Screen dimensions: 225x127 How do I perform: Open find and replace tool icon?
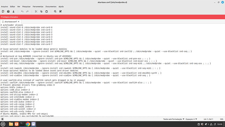tap(60, 11)
